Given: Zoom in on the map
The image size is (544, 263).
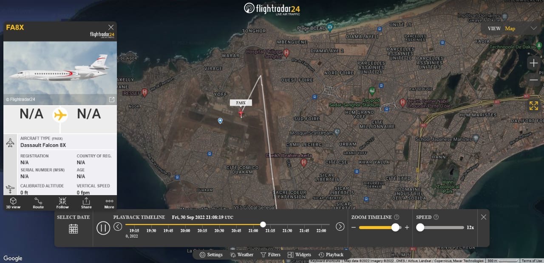Looking at the screenshot, I should [533, 63].
